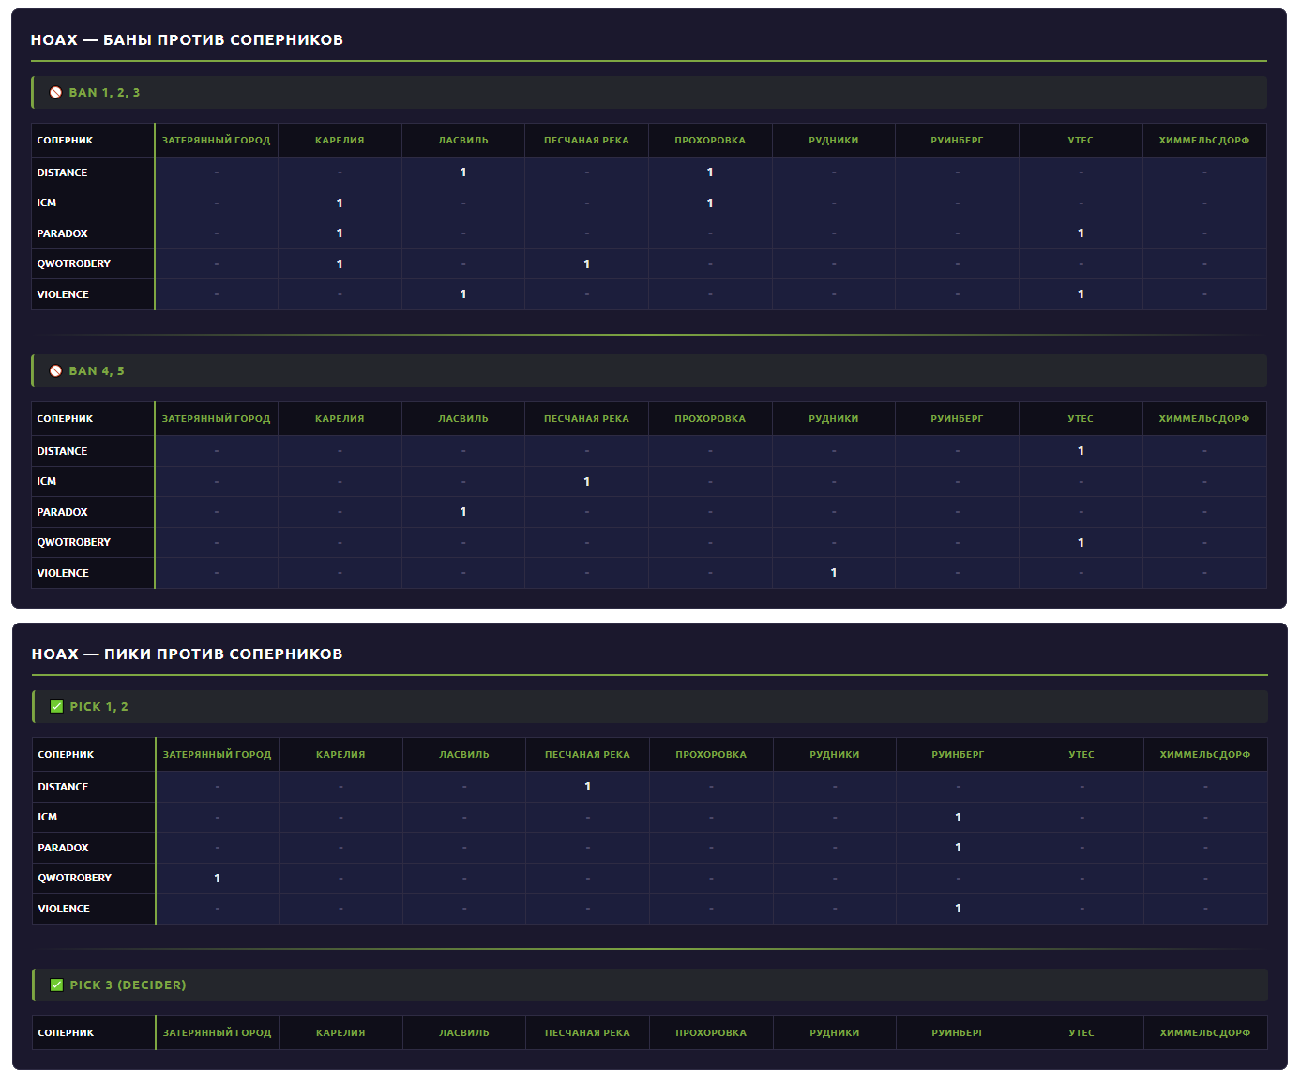Screen dimensions: 1300x1083
Task: Click the VIOLENCE Рудники cell in BAN 4, 5
Action: click(834, 573)
